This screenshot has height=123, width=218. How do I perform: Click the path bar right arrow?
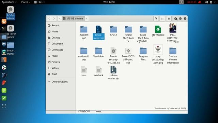[x=87, y=18]
